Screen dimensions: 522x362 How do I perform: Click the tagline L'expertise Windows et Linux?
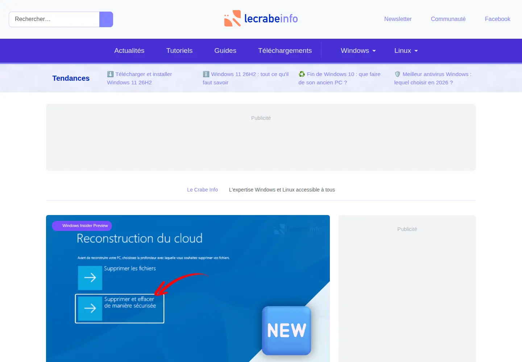point(282,190)
